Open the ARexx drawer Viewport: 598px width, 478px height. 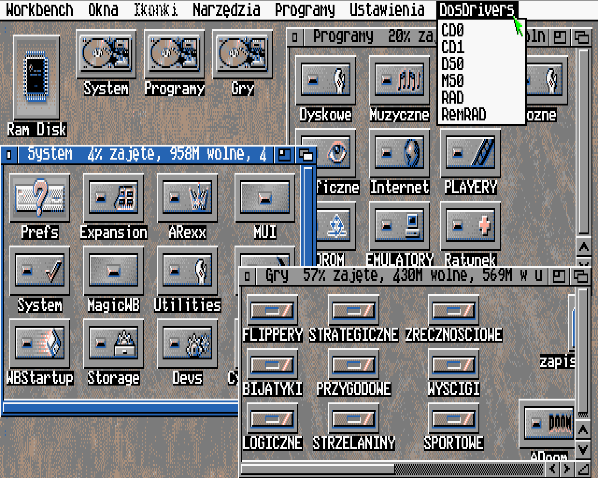click(187, 198)
